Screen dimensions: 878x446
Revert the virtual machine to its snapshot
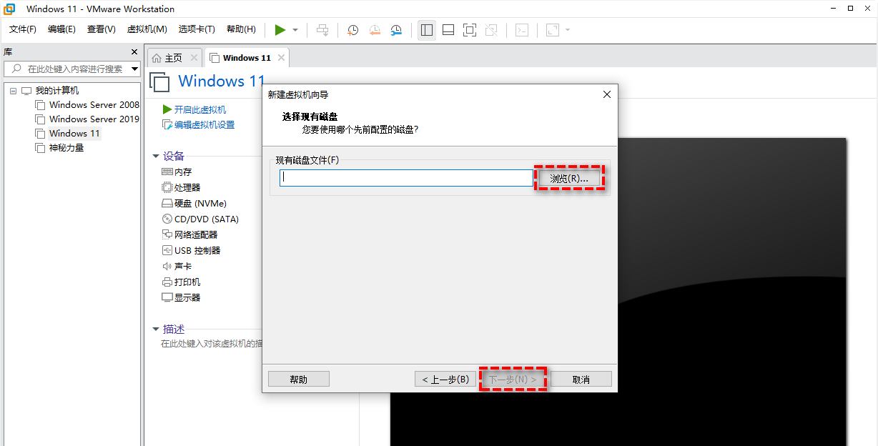pyautogui.click(x=374, y=30)
